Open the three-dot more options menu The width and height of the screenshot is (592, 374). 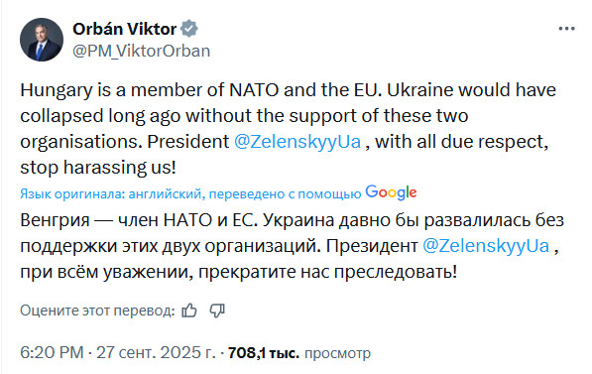tap(566, 29)
